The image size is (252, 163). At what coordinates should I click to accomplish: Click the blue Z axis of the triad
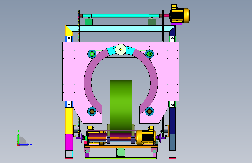point(24,144)
